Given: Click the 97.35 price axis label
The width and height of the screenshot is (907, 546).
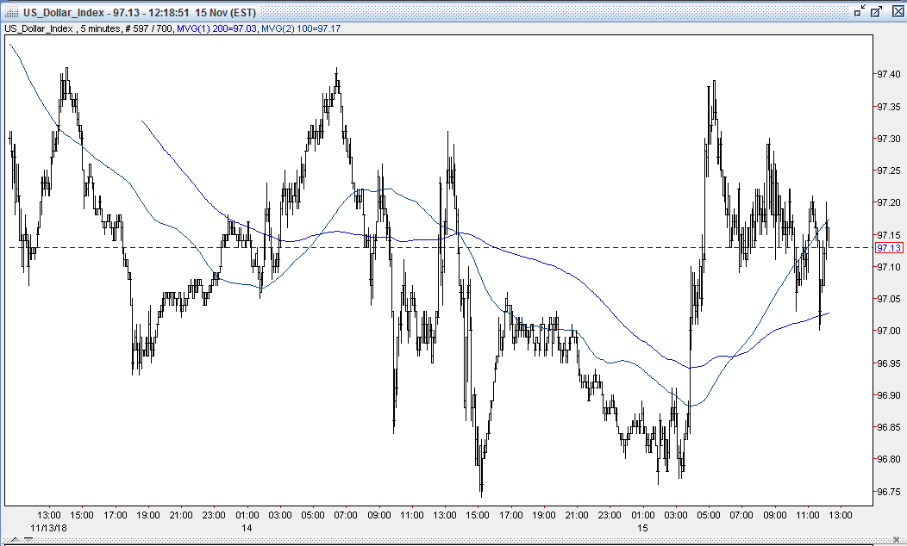Looking at the screenshot, I should pyautogui.click(x=889, y=107).
